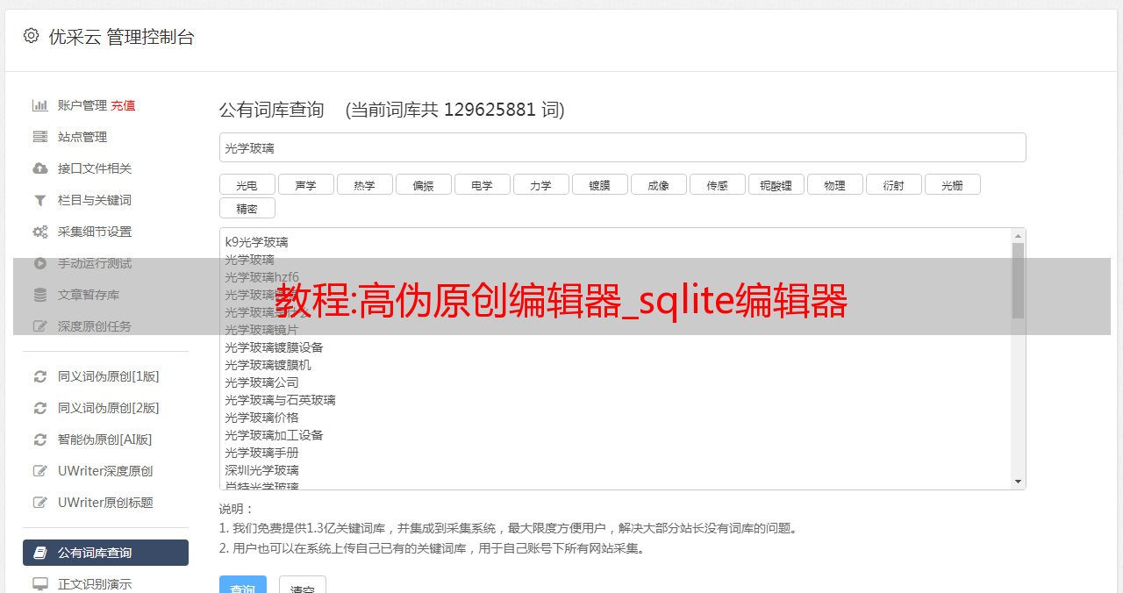The height and width of the screenshot is (593, 1123).
Task: Click the 精密 tag button
Action: [247, 208]
